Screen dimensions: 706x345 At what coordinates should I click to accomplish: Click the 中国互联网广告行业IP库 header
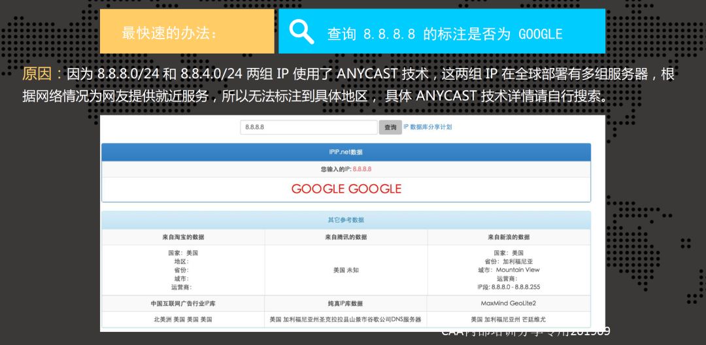183,304
